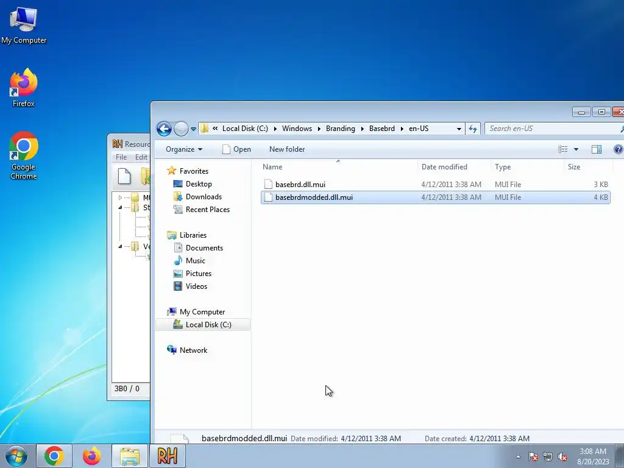The image size is (624, 468).
Task: Sort by Type column header
Action: point(527,167)
